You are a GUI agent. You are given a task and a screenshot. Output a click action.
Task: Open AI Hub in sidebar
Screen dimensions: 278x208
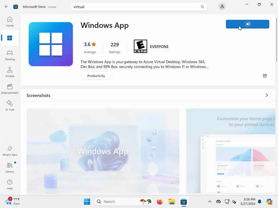tap(10, 106)
